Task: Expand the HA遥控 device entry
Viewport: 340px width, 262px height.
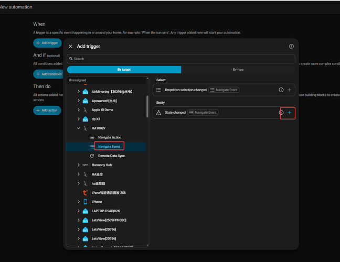Action: pos(79,174)
